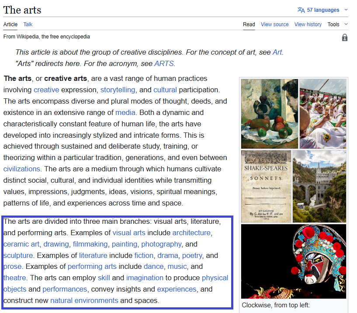Open the photography link
357x313 pixels.
click(161, 244)
